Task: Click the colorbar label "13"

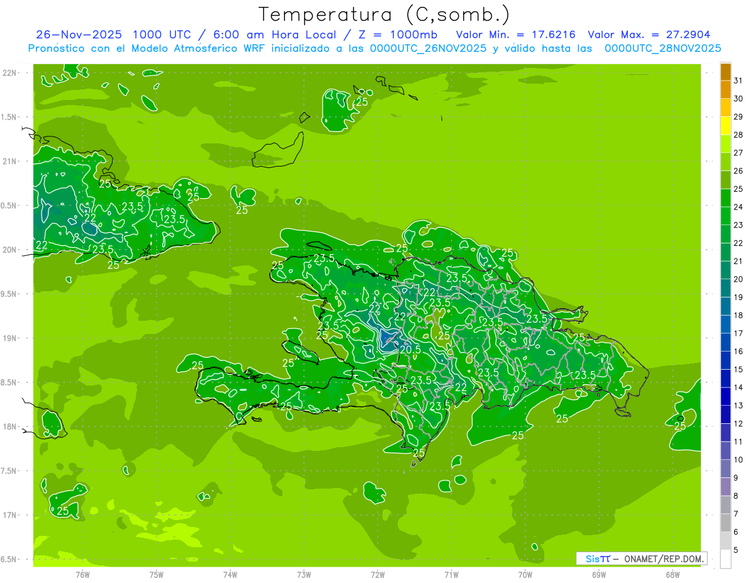Action: (x=739, y=406)
